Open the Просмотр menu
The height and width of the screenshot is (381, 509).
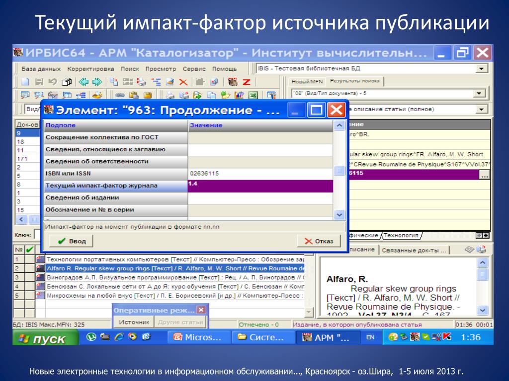point(161,68)
